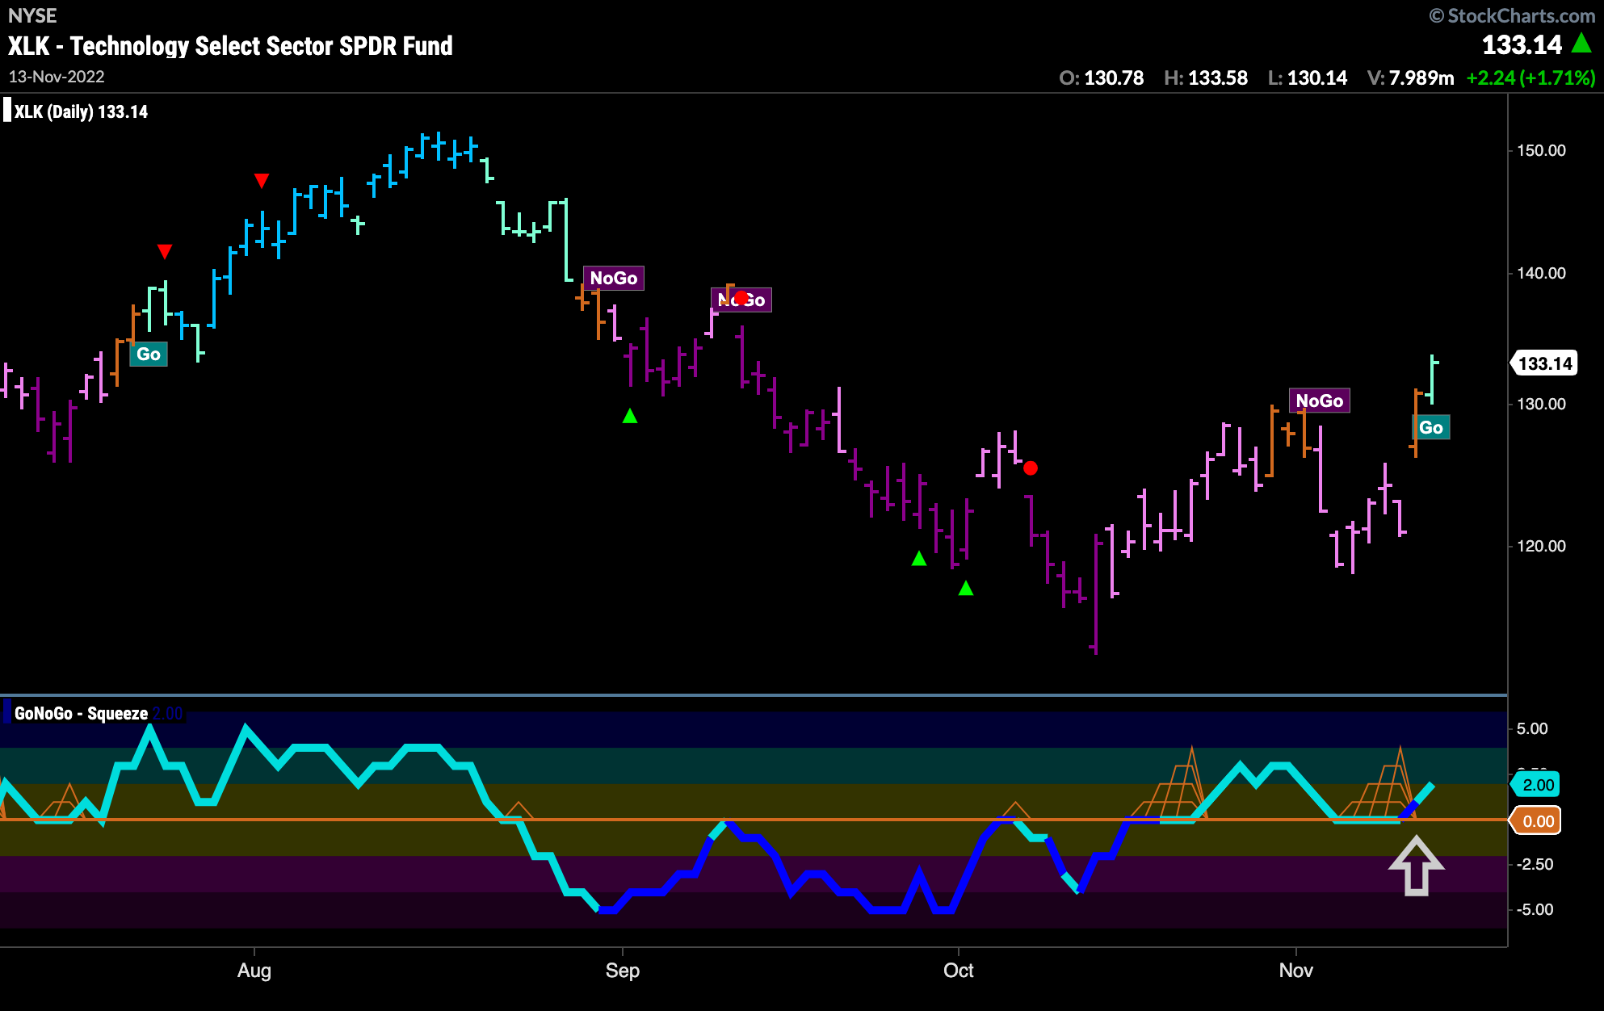Click the 120.00 price axis label

coord(1541,546)
